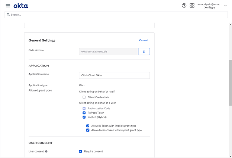Click the Okta logo

pos(21,6)
